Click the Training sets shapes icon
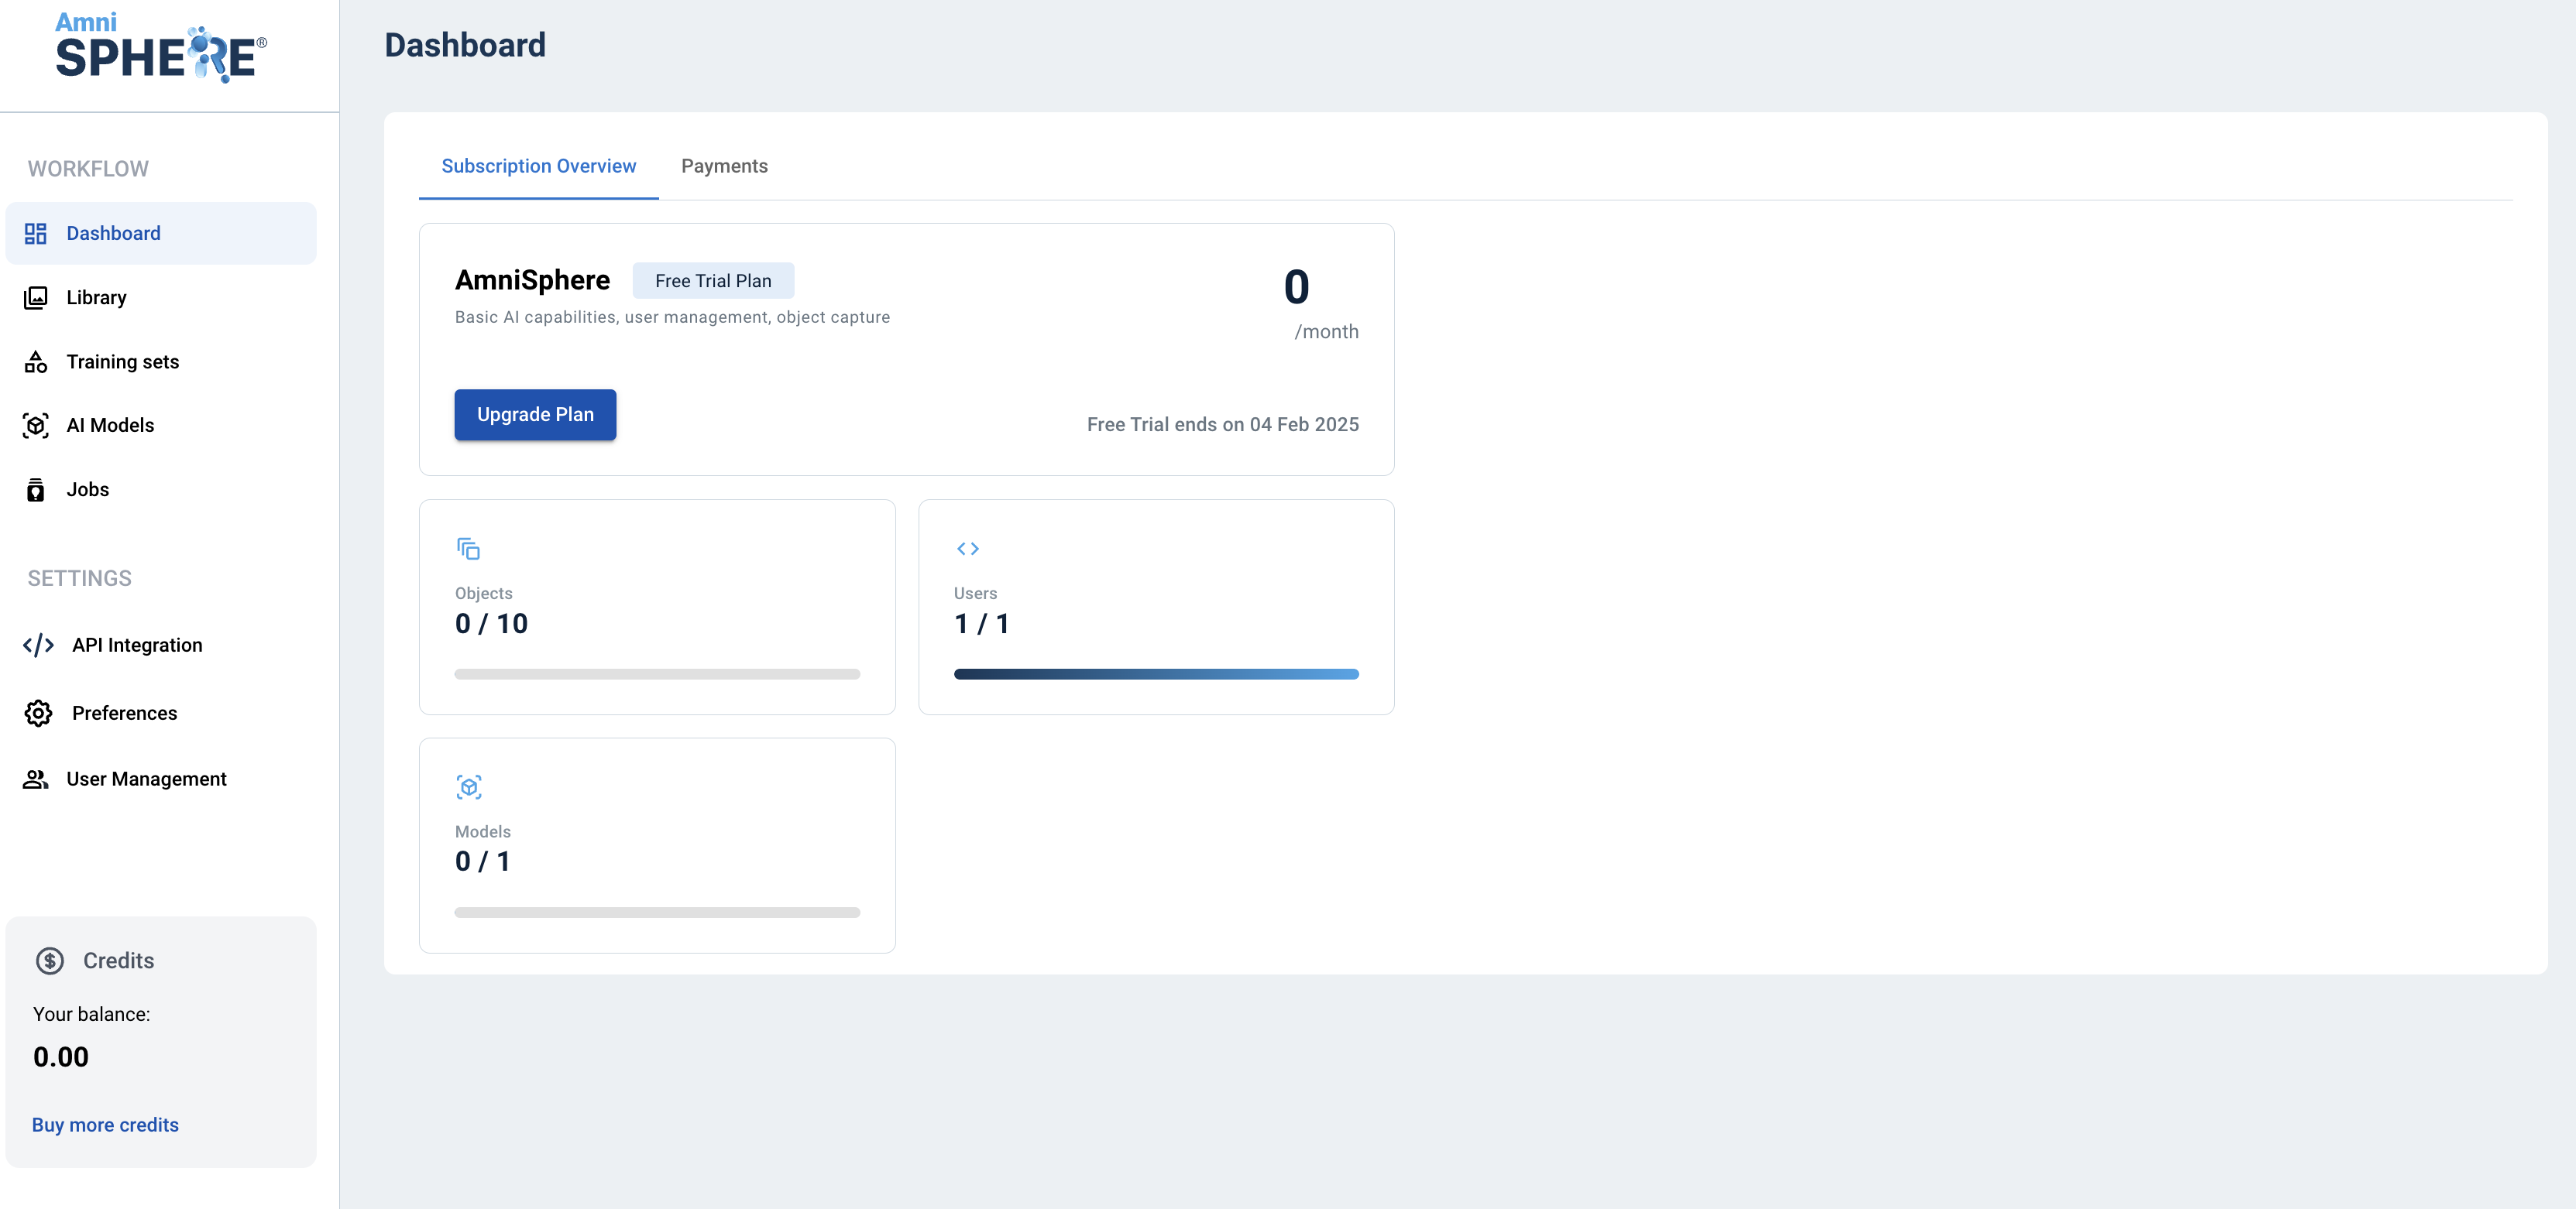 pos(36,361)
